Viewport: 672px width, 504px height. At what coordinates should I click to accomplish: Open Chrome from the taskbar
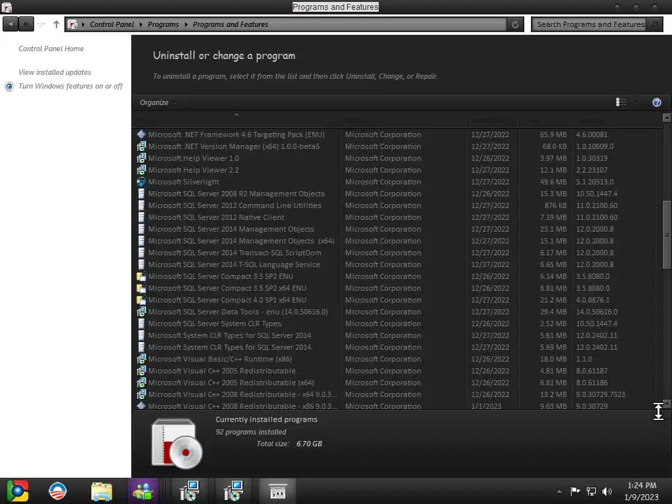click(17, 491)
